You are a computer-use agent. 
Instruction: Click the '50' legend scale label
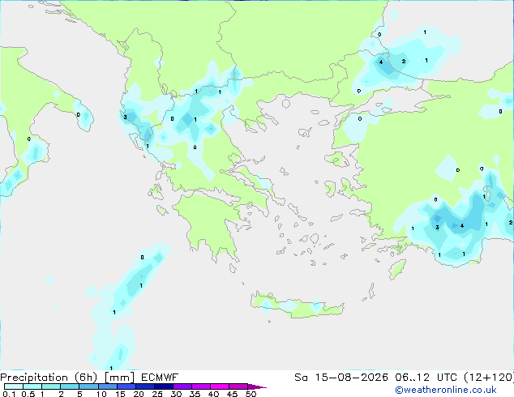coord(251,394)
